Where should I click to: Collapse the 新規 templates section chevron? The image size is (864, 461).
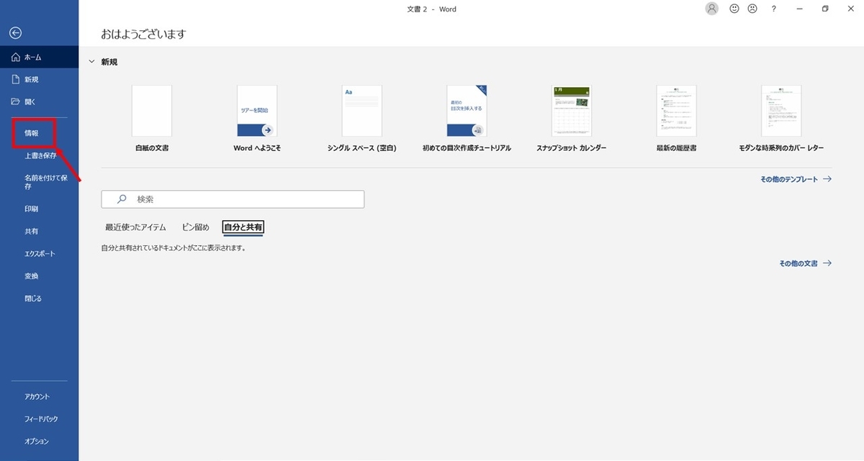[x=91, y=62]
